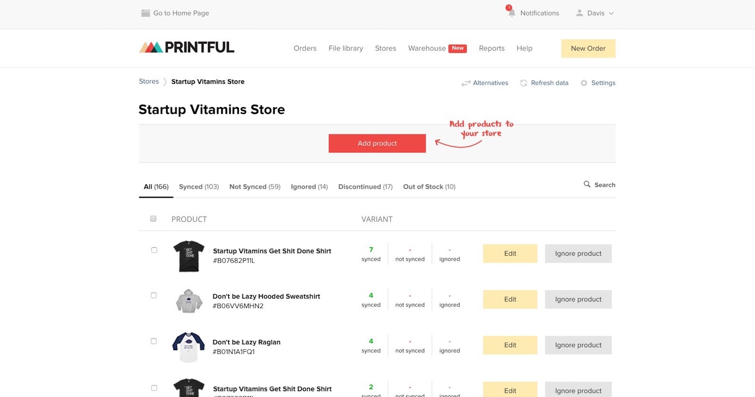Click Startup Vitamins Get Shit Done Shirt #B07682P11L title
Viewport: 755px width, 397px height.
point(272,251)
